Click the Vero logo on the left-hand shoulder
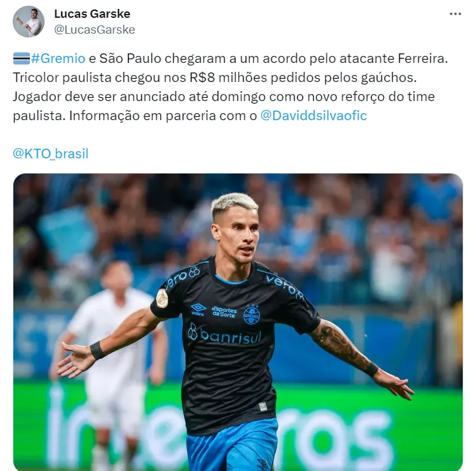 coord(182,278)
